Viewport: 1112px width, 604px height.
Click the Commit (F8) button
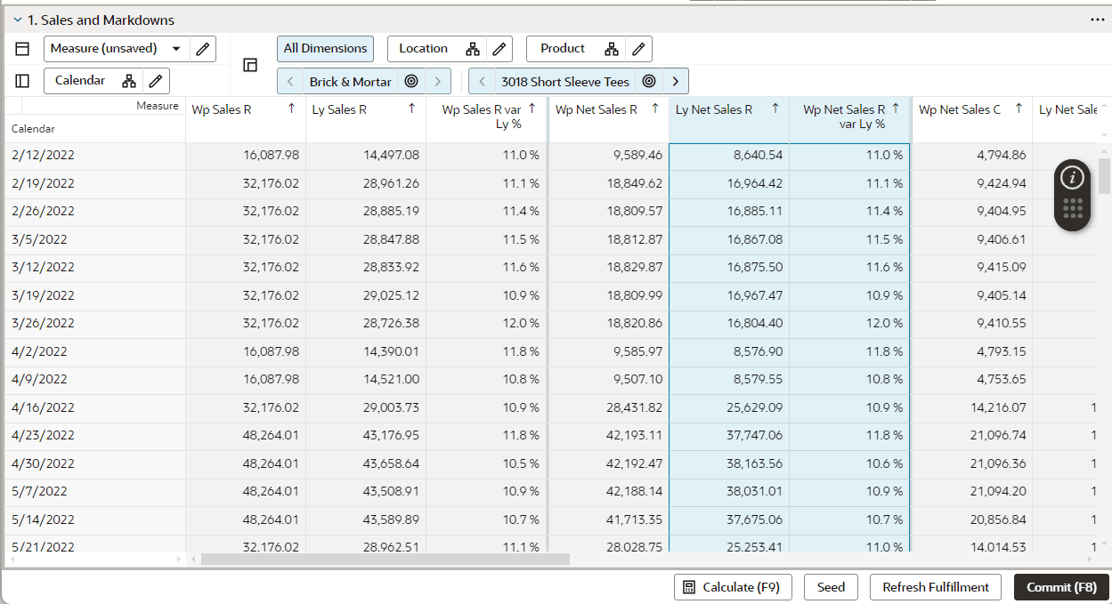[x=1061, y=587]
